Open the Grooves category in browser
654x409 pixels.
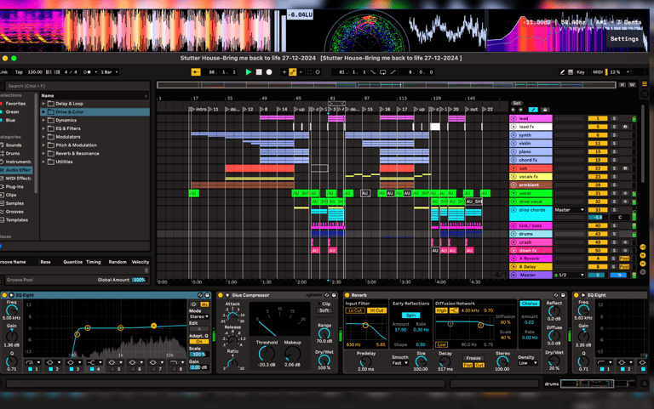click(x=15, y=212)
